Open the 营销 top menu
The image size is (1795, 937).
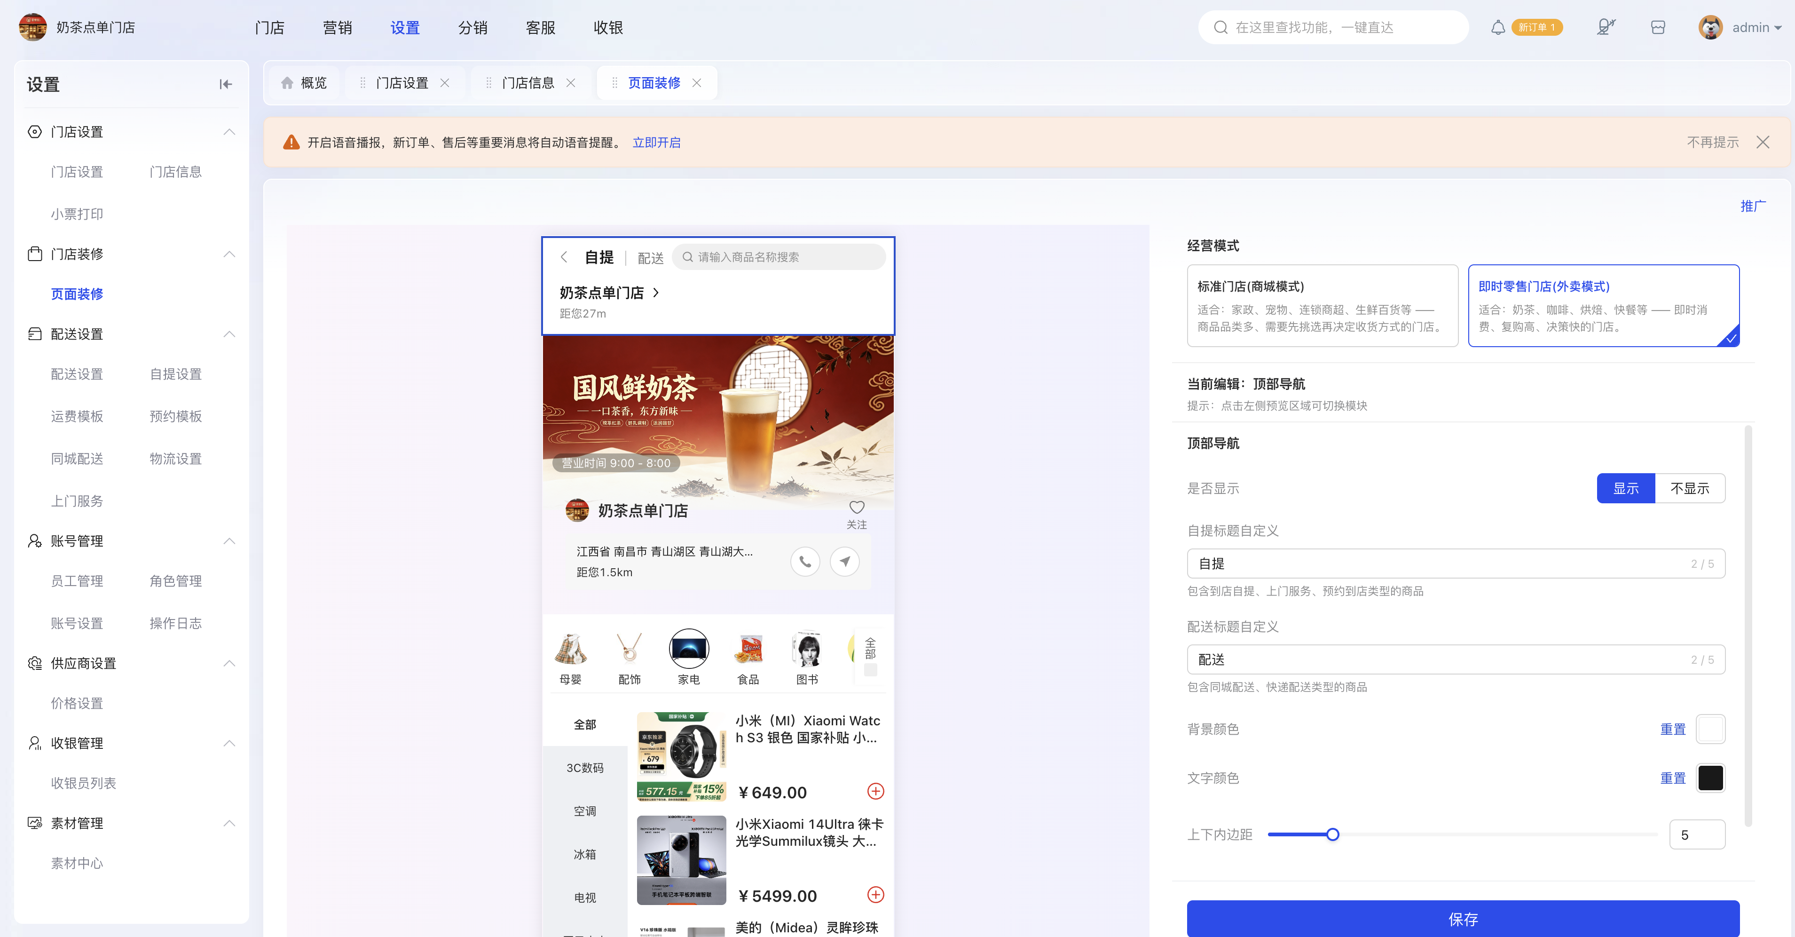337,27
